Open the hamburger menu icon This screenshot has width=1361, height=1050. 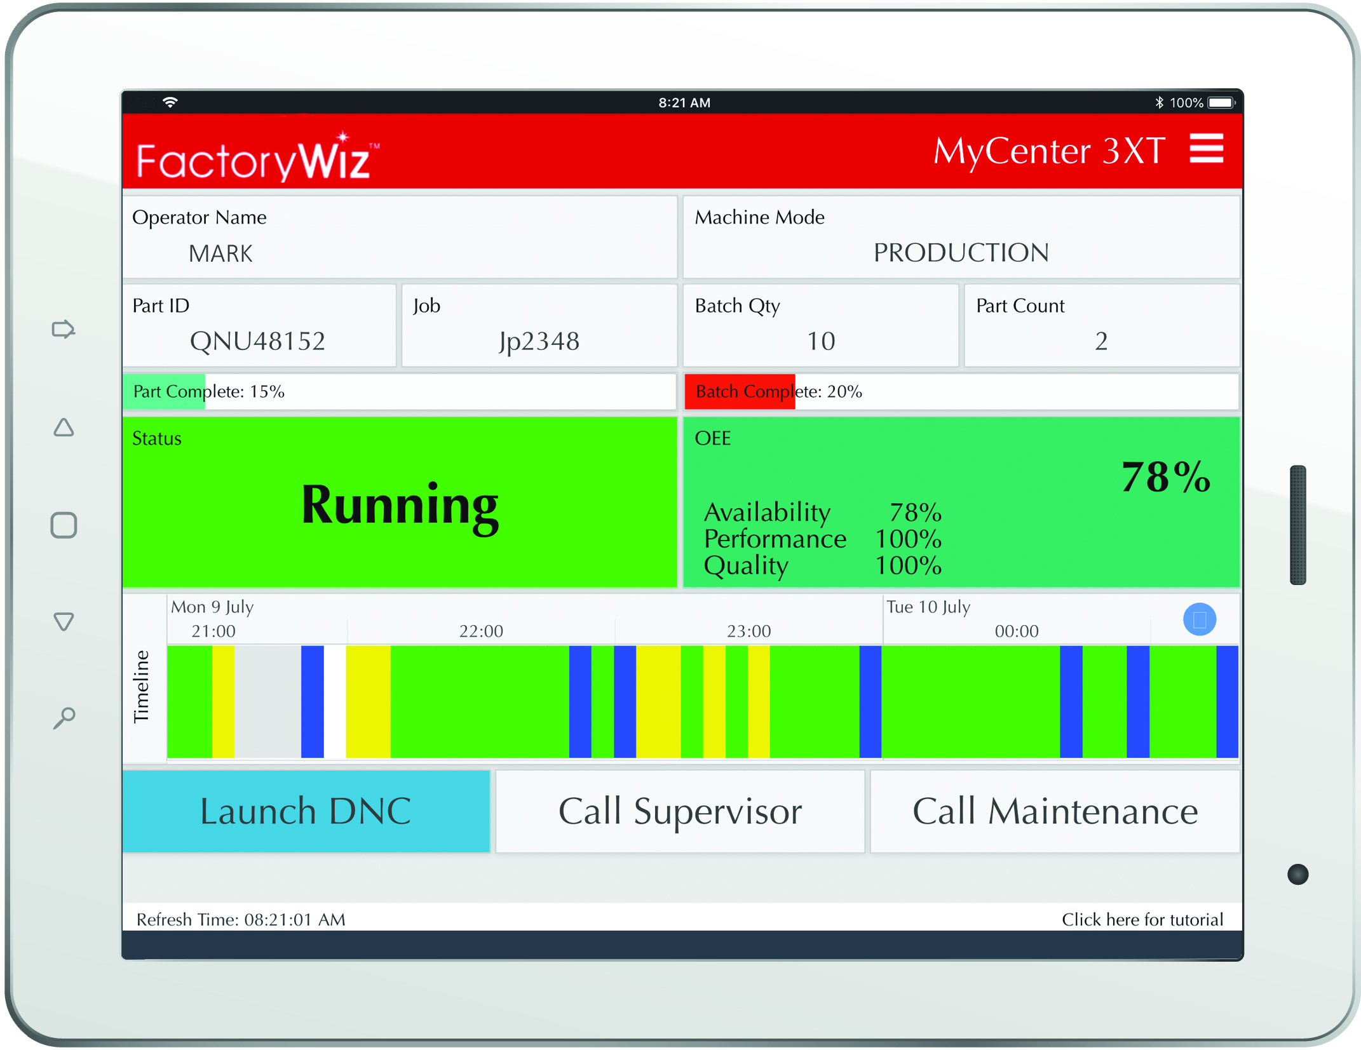coord(1205,149)
